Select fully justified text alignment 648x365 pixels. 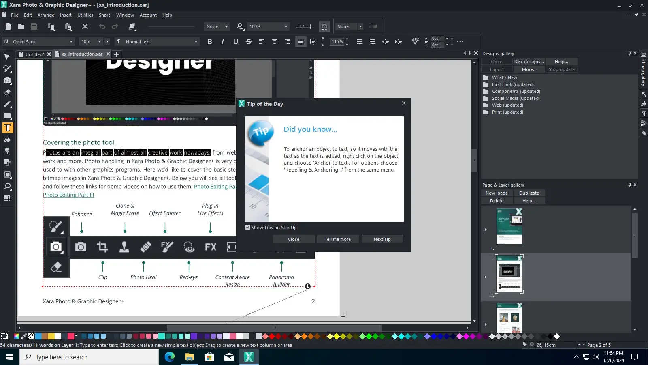coord(301,42)
